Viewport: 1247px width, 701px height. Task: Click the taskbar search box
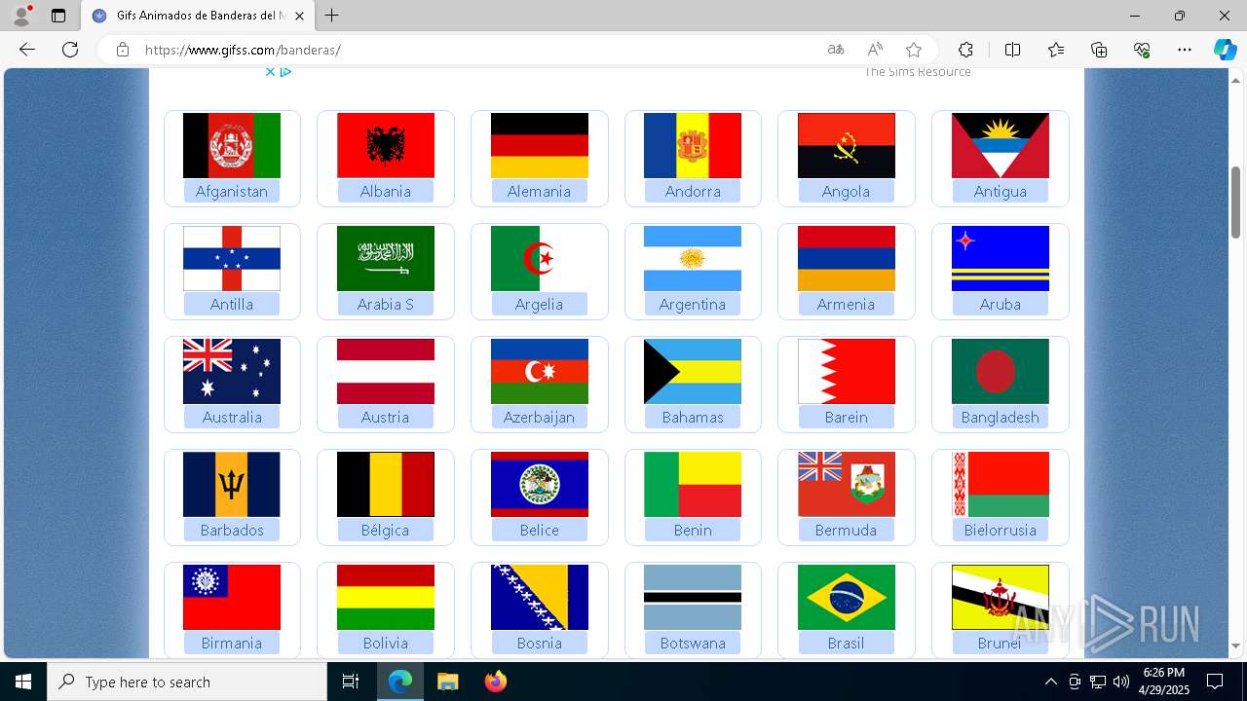(187, 682)
